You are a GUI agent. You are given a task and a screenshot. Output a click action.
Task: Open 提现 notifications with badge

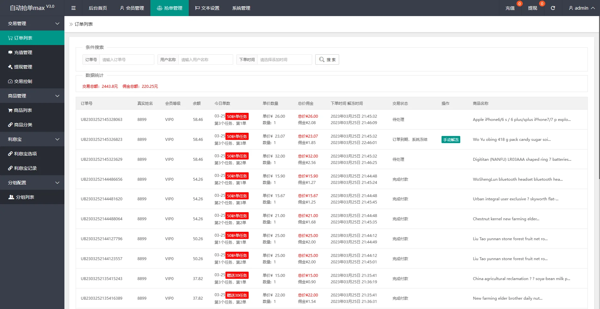tap(533, 8)
